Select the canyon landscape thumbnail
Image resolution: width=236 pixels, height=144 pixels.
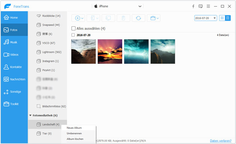tap(83, 51)
